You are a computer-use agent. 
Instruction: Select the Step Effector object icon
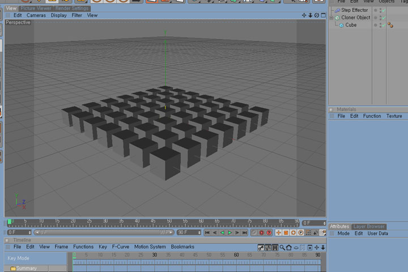[x=338, y=10]
